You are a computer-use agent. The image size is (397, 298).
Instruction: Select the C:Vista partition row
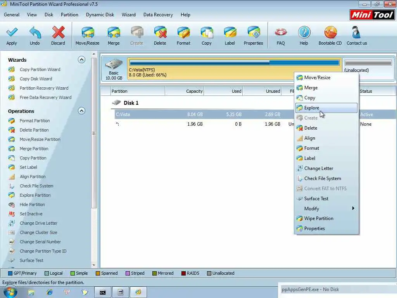tap(204, 114)
